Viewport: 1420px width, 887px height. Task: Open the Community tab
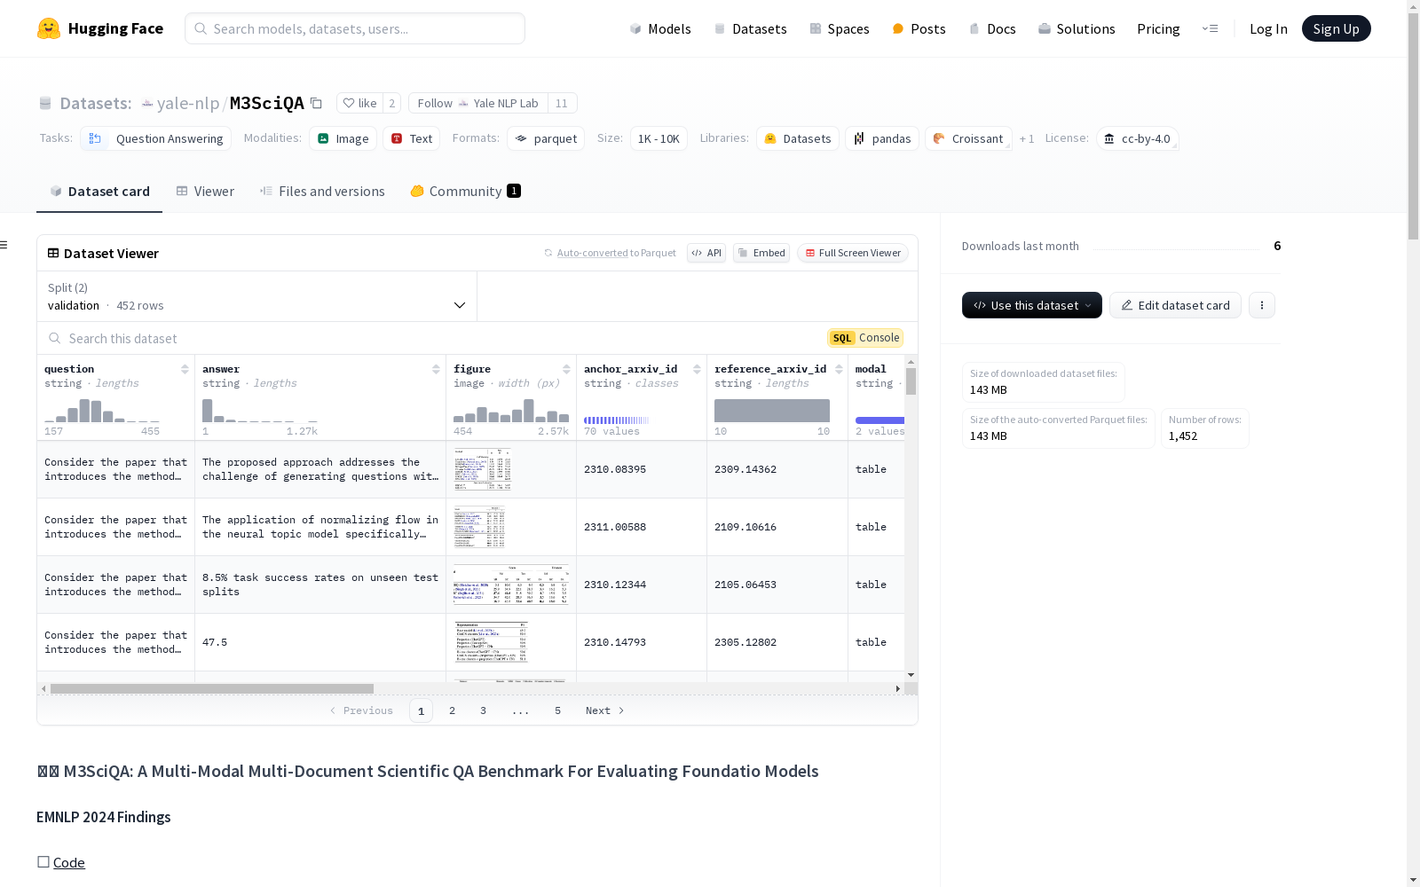click(465, 191)
